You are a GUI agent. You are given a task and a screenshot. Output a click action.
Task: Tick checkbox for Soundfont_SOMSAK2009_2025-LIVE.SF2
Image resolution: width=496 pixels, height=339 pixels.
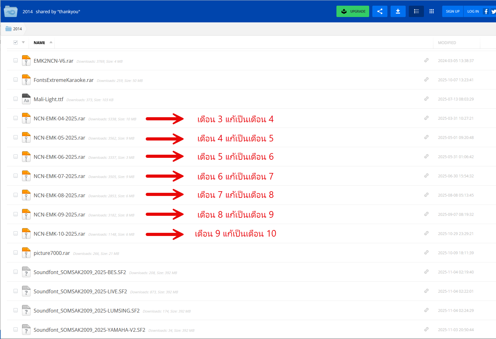[x=15, y=291]
